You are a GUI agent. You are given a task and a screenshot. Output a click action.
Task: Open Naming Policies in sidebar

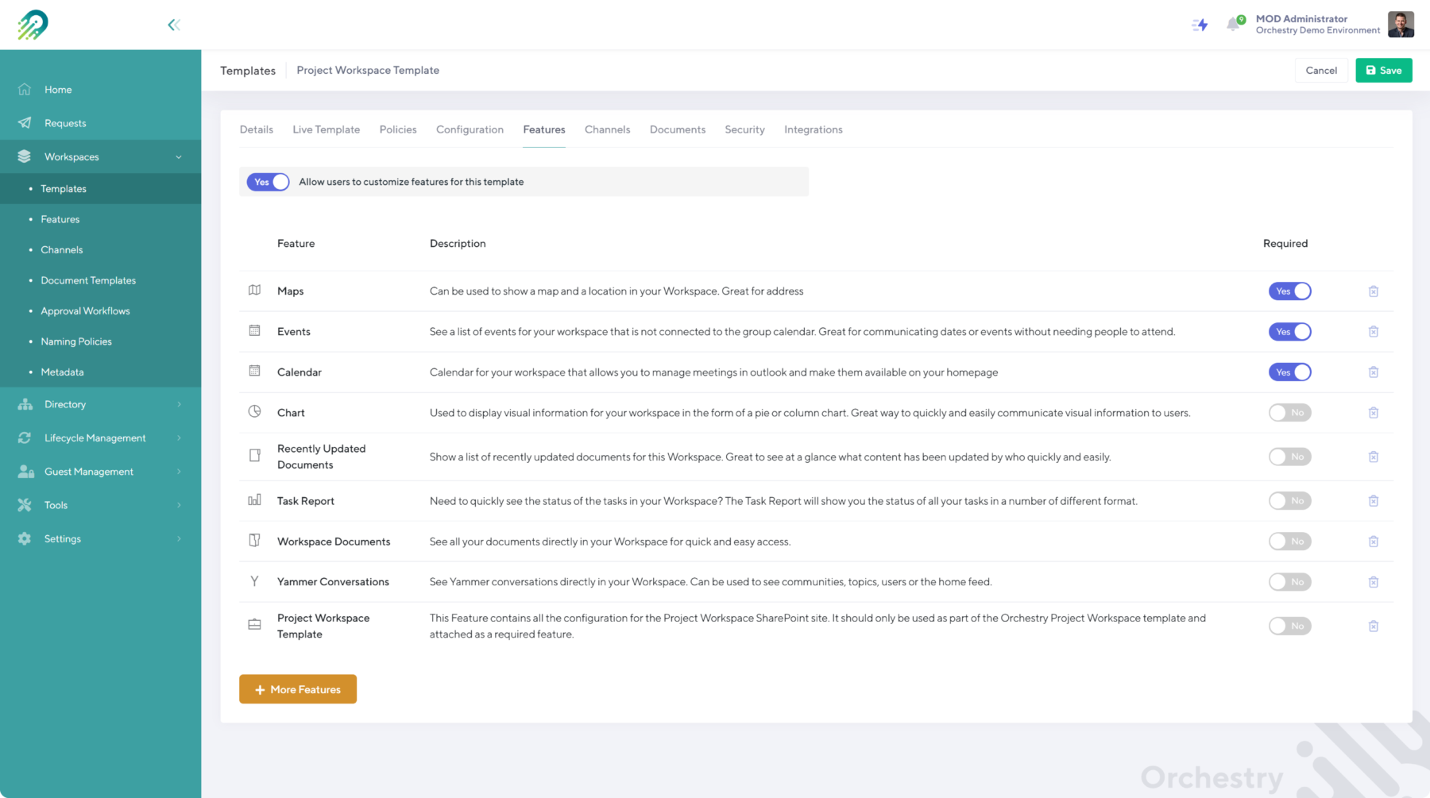pyautogui.click(x=76, y=341)
